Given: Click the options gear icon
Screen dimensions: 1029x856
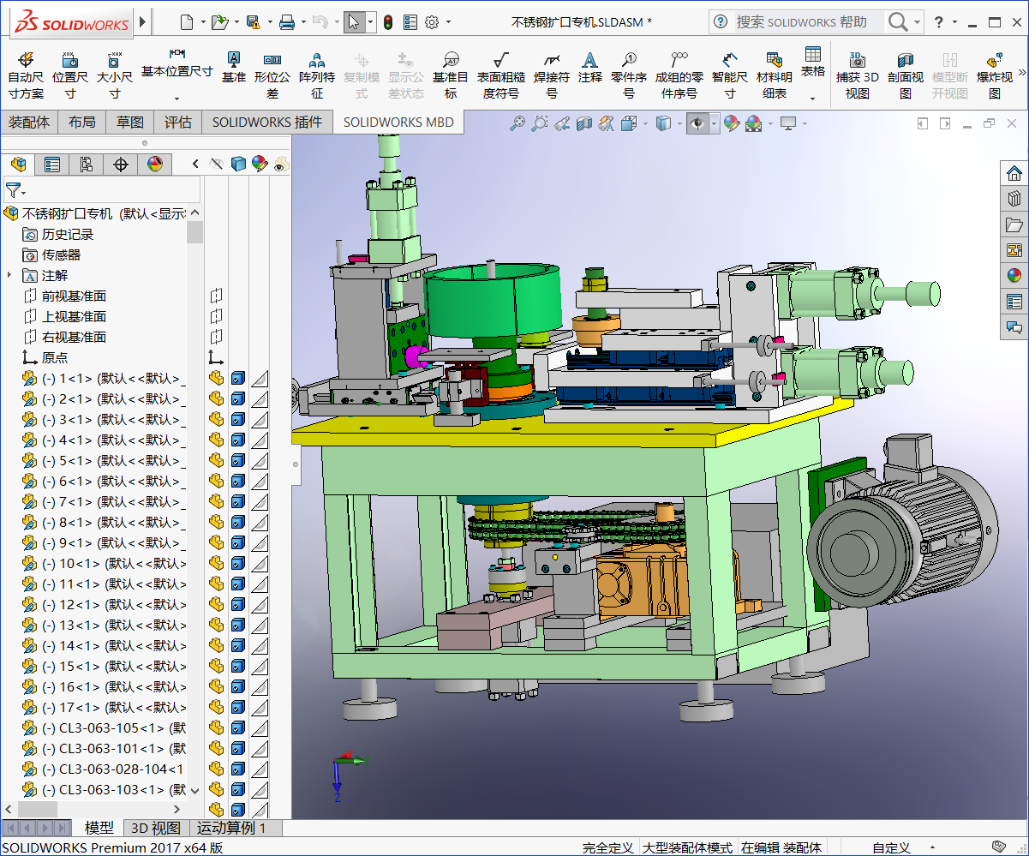Looking at the screenshot, I should click(x=432, y=22).
